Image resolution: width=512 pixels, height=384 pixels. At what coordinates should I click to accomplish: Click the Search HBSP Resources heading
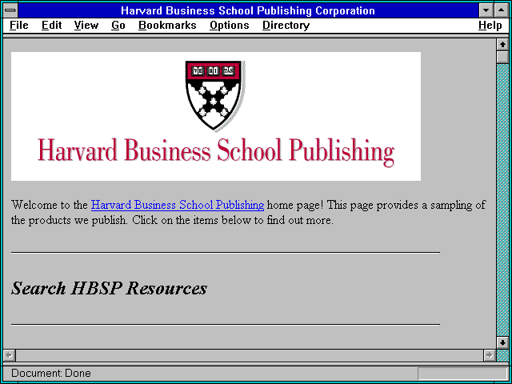coord(109,288)
